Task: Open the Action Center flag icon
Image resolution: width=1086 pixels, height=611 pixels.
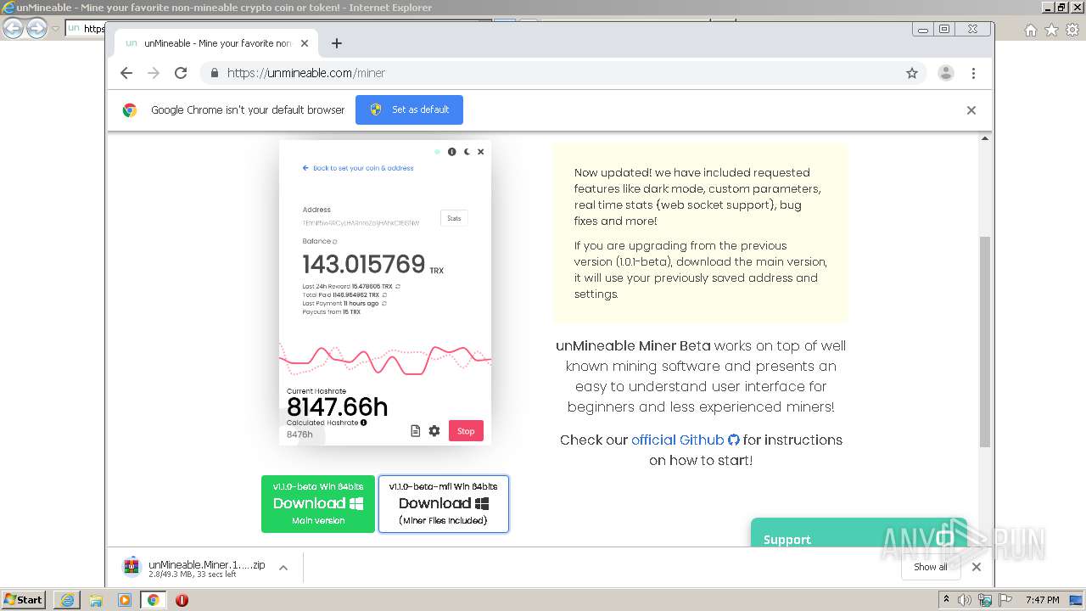Action: click(1005, 600)
